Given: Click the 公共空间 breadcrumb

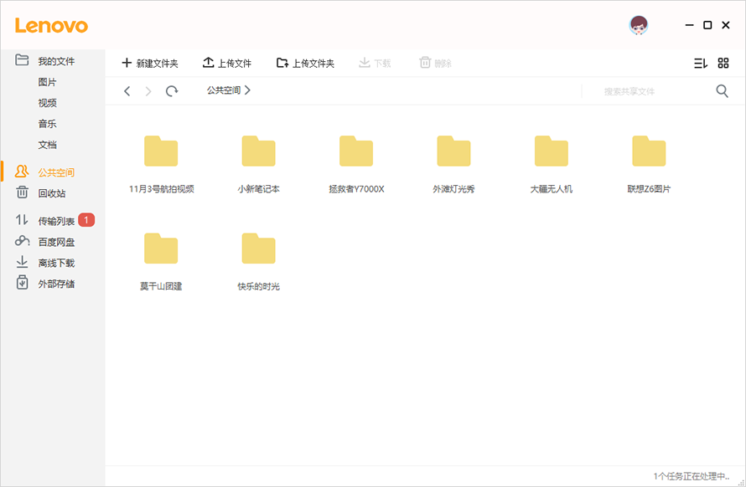Looking at the screenshot, I should [x=224, y=90].
